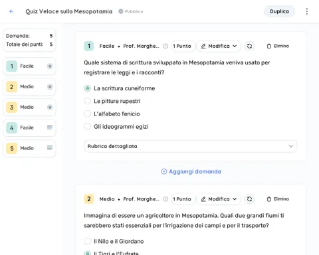The height and width of the screenshot is (255, 319).
Task: Click the trash icon to delete question 1
Action: pos(269,46)
